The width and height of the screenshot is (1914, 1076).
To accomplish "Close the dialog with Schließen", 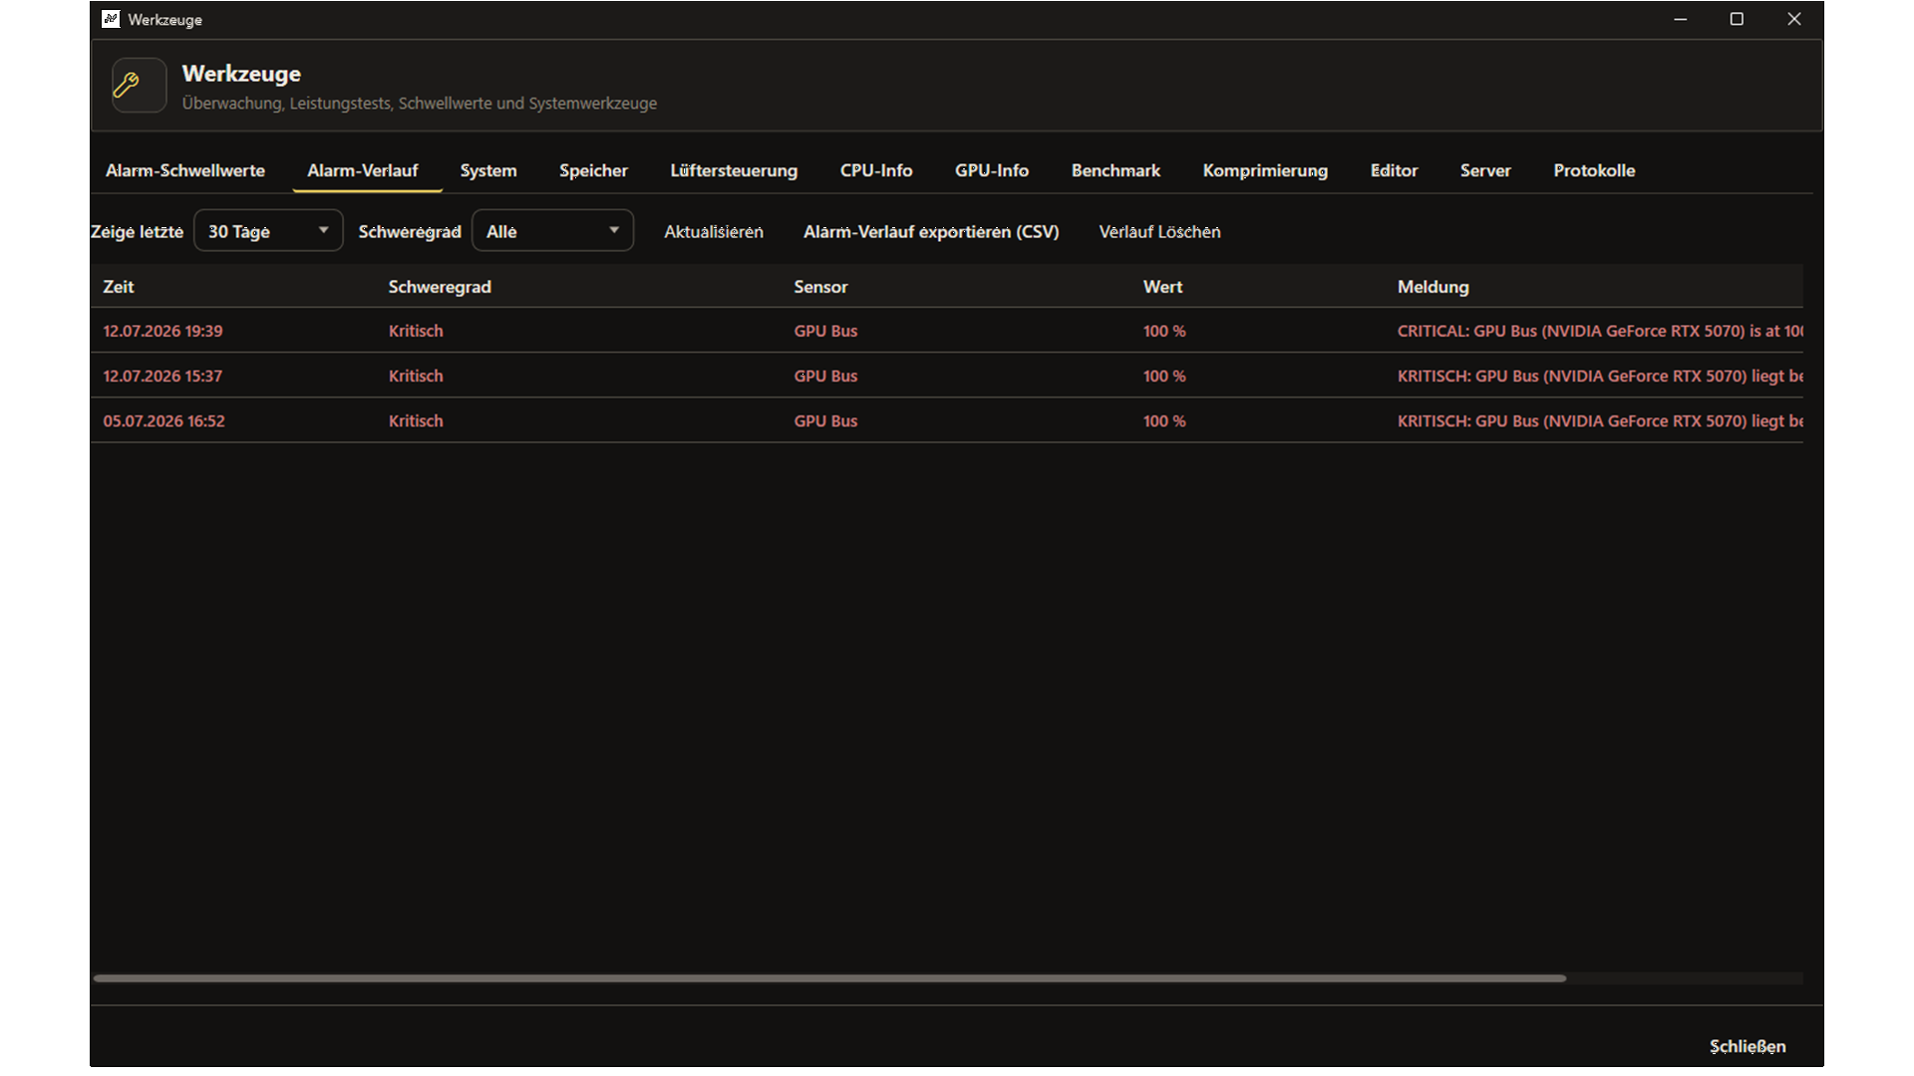I will point(1748,1046).
